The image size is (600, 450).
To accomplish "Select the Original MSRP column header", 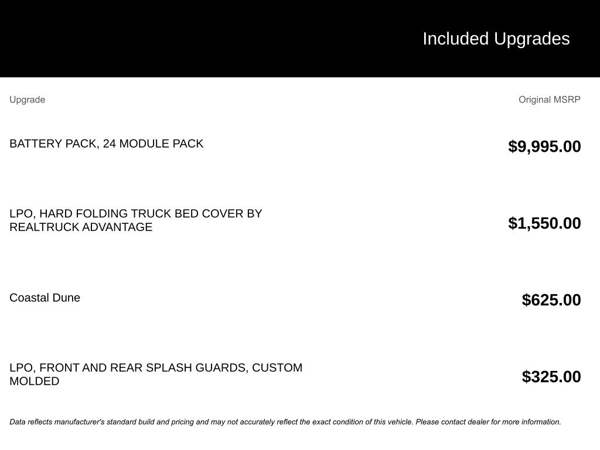I will click(x=549, y=100).
